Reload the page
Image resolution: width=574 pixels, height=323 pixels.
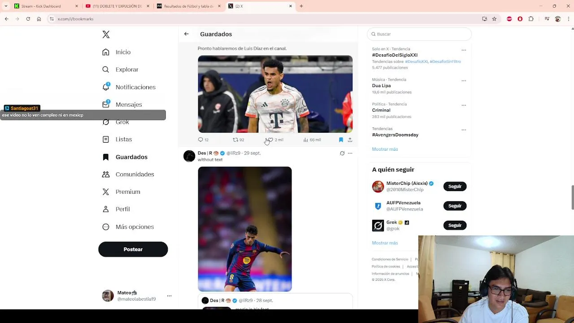pos(28,19)
